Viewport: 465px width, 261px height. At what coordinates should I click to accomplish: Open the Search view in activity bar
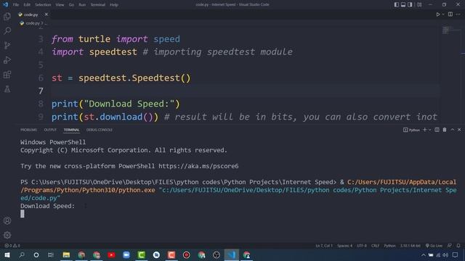tap(7, 30)
